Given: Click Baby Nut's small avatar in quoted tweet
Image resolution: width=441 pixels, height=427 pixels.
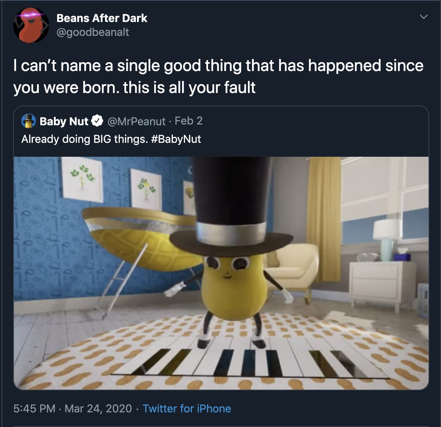Looking at the screenshot, I should (x=29, y=121).
